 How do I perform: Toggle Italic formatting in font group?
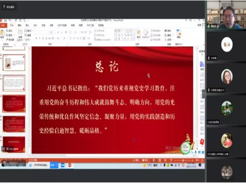coord(39,38)
